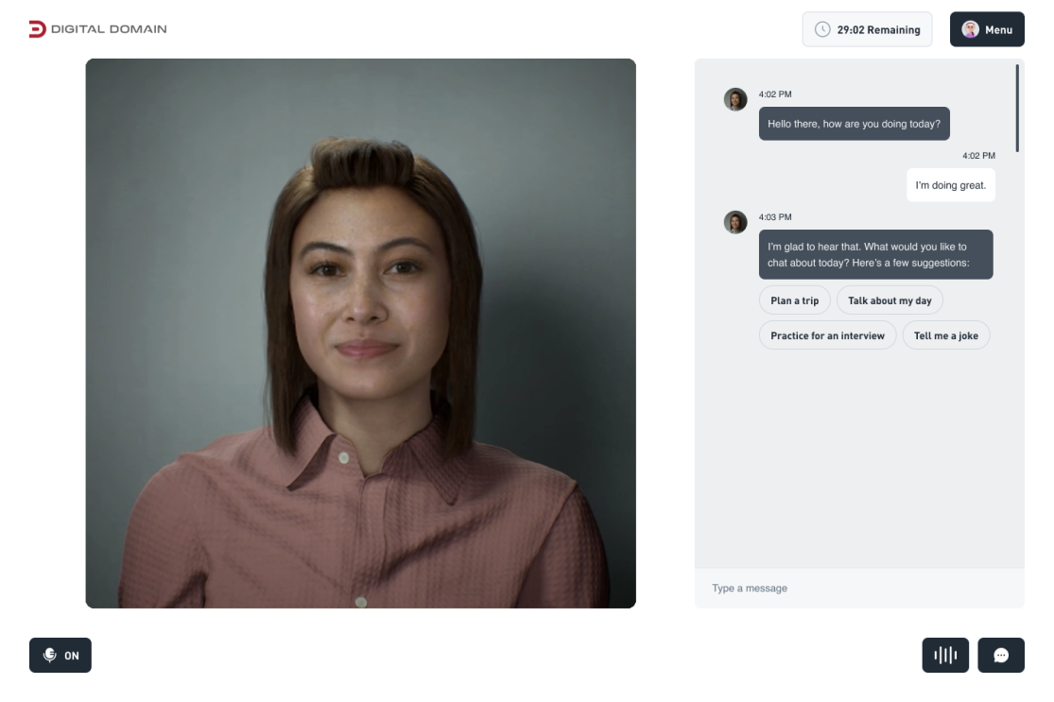
Task: Click the audio waveform button
Action: point(945,655)
